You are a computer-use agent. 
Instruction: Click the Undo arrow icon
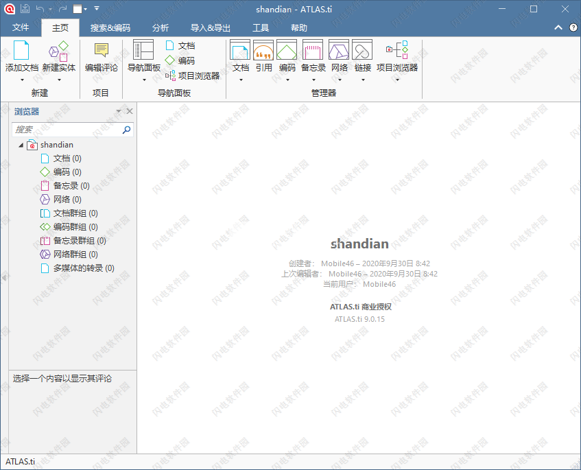pyautogui.click(x=40, y=8)
